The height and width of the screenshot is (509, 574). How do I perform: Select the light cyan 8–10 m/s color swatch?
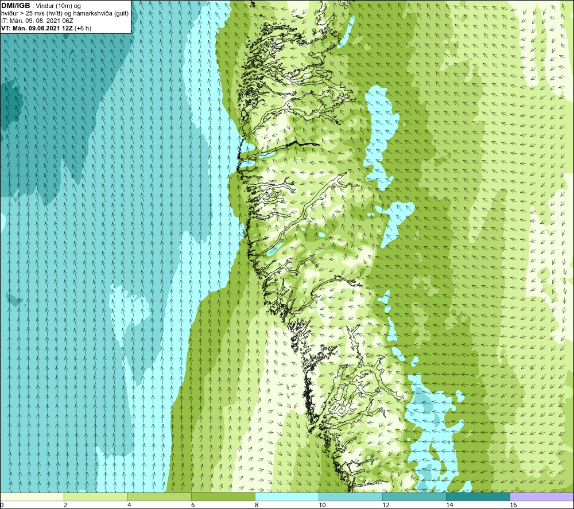pyautogui.click(x=287, y=496)
